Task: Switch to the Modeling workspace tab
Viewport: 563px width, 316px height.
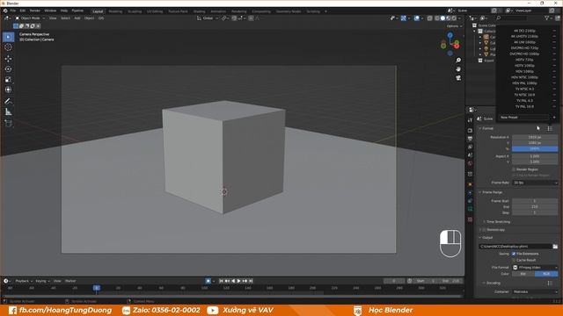Action: coord(115,11)
